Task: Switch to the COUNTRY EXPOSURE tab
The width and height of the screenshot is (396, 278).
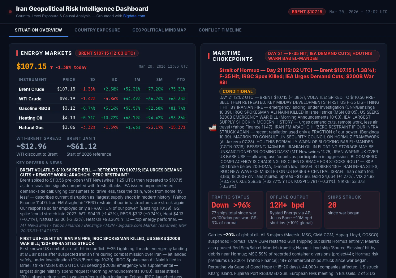Action: click(97, 30)
